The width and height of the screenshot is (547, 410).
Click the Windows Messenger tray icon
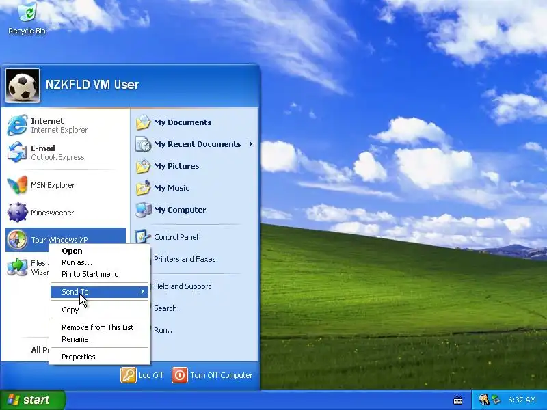[x=483, y=400]
